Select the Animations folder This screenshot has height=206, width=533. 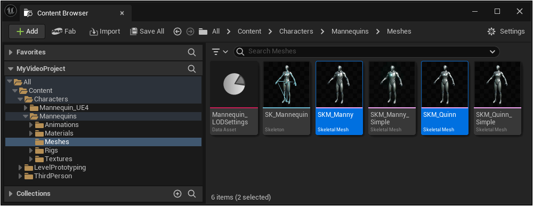click(103, 125)
